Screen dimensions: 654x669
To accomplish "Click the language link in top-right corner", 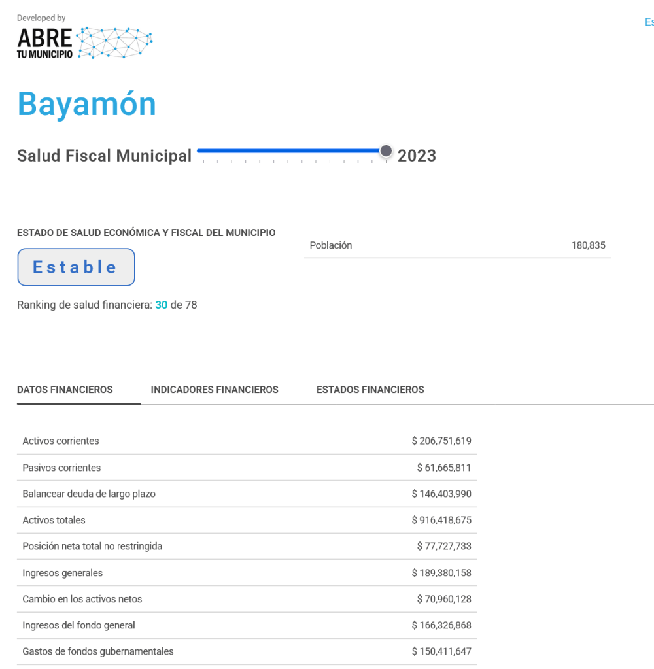I will click(649, 22).
